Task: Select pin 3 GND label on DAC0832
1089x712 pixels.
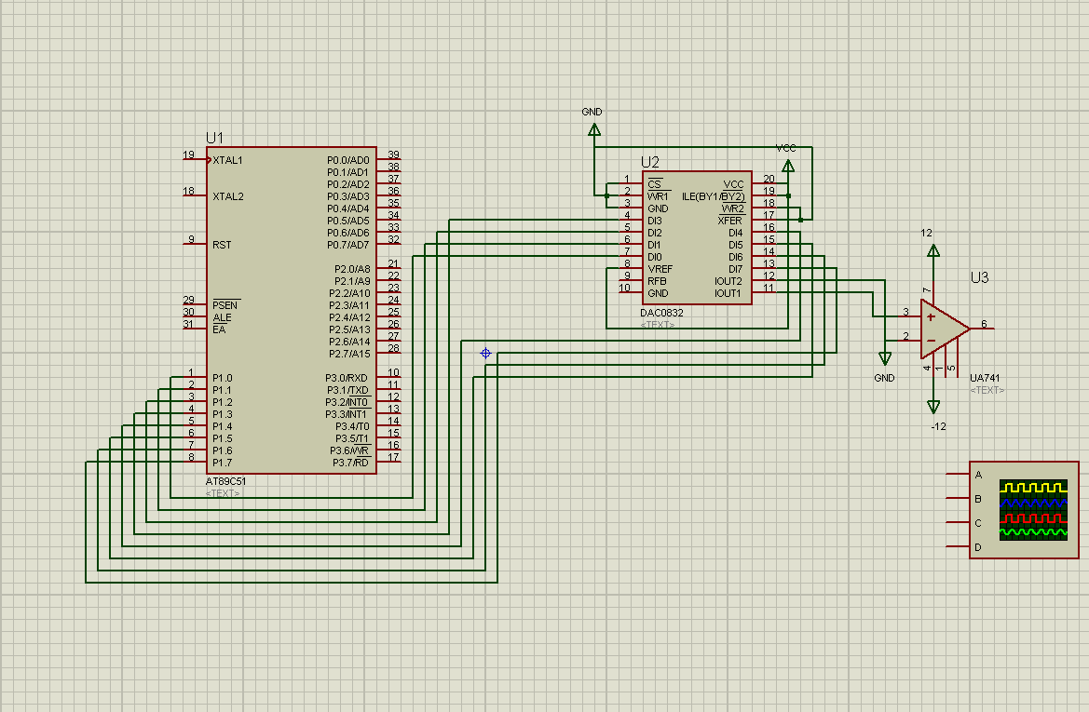Action: coord(658,208)
